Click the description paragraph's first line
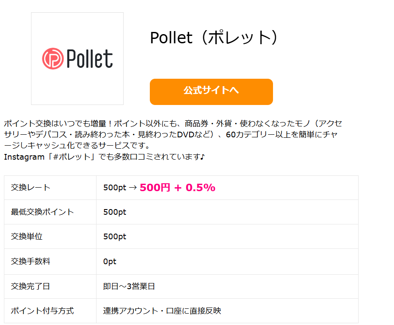394x325 pixels. tap(173, 123)
